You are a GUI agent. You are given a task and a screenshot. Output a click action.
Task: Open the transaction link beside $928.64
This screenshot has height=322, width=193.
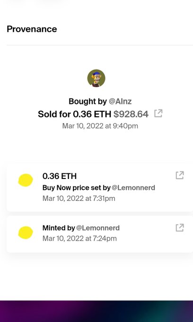pyautogui.click(x=158, y=113)
